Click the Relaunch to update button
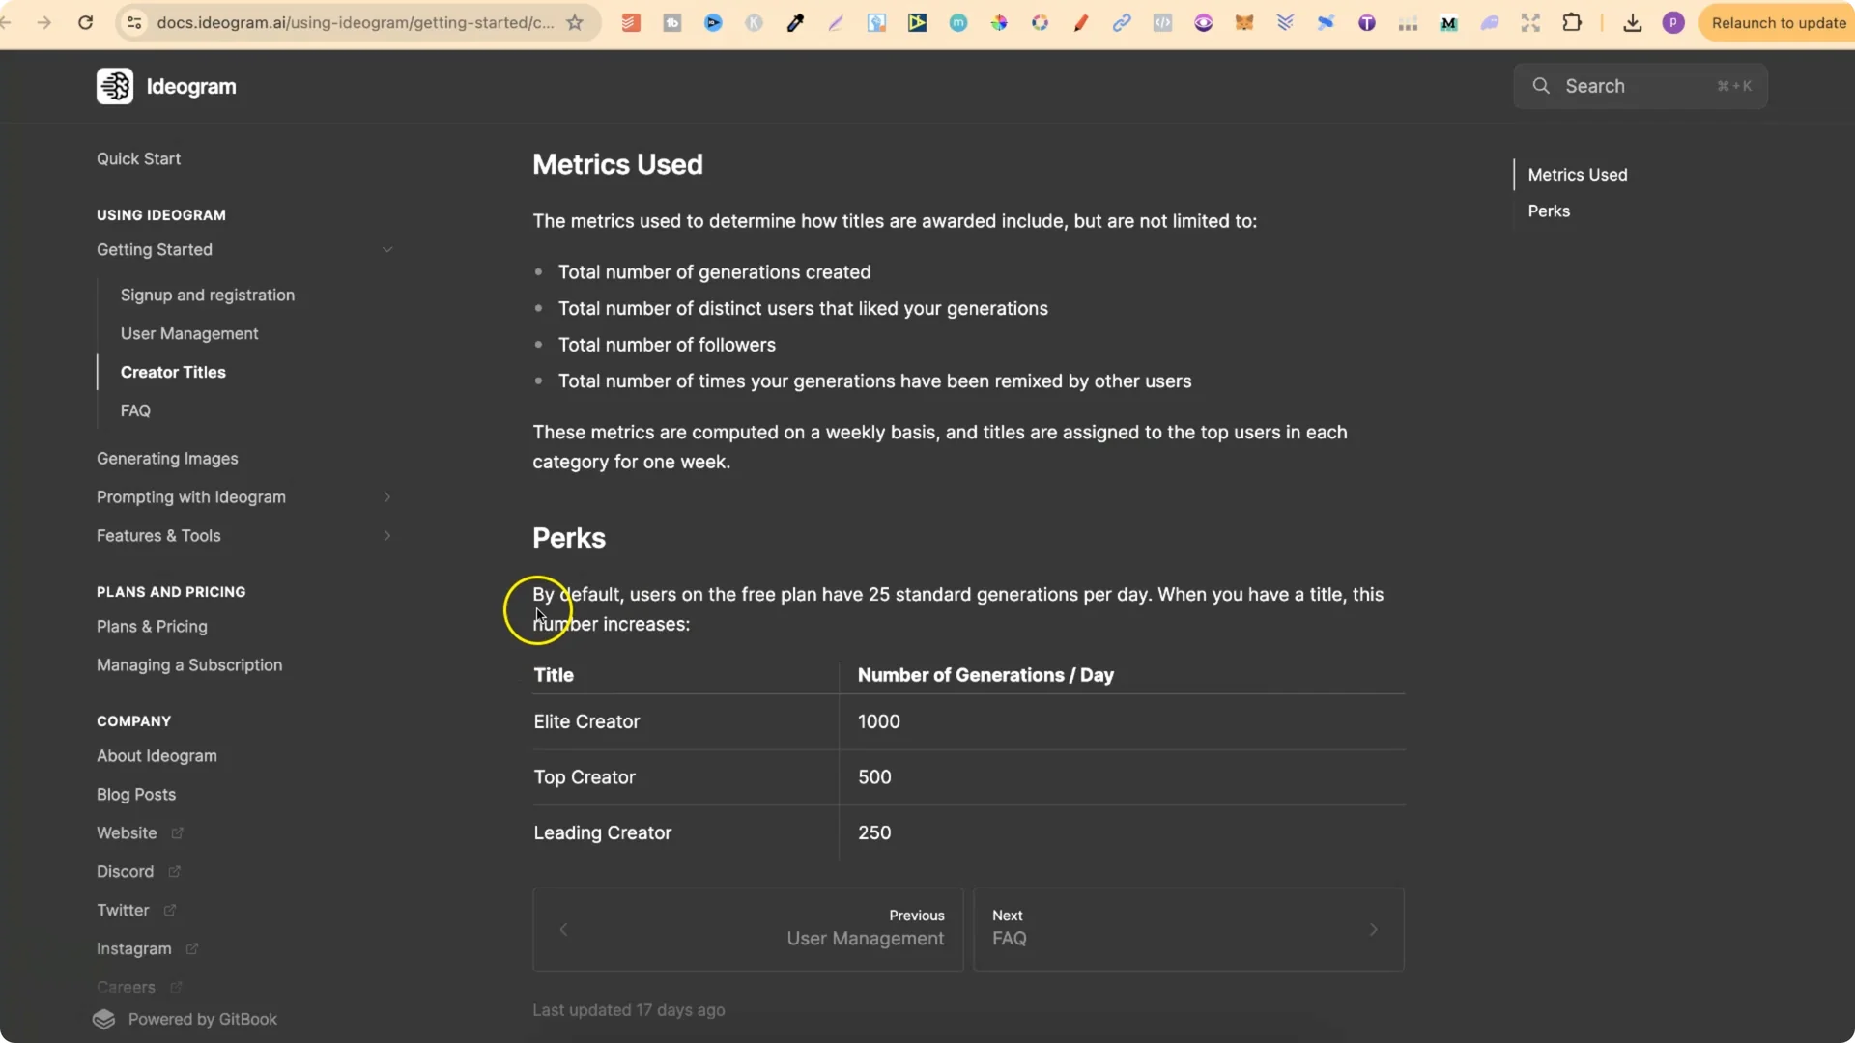Image resolution: width=1855 pixels, height=1043 pixels. click(1778, 22)
